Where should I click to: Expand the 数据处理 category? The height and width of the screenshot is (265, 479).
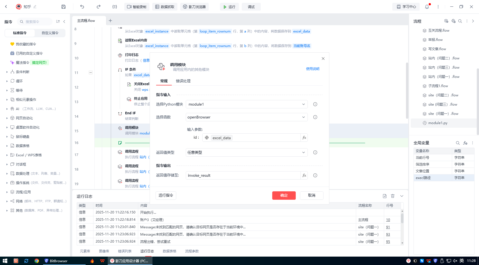point(7,174)
